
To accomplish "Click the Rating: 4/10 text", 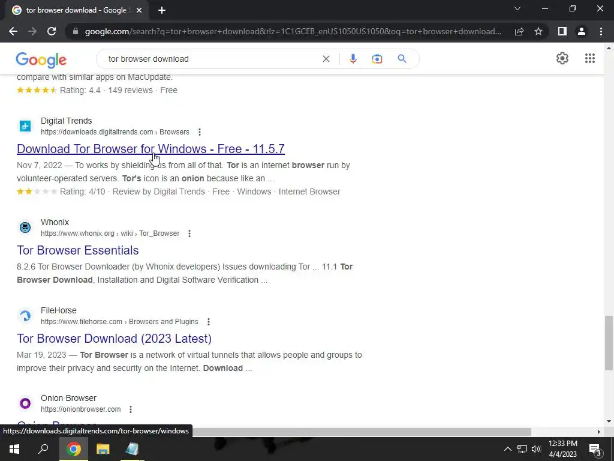I will coord(82,191).
